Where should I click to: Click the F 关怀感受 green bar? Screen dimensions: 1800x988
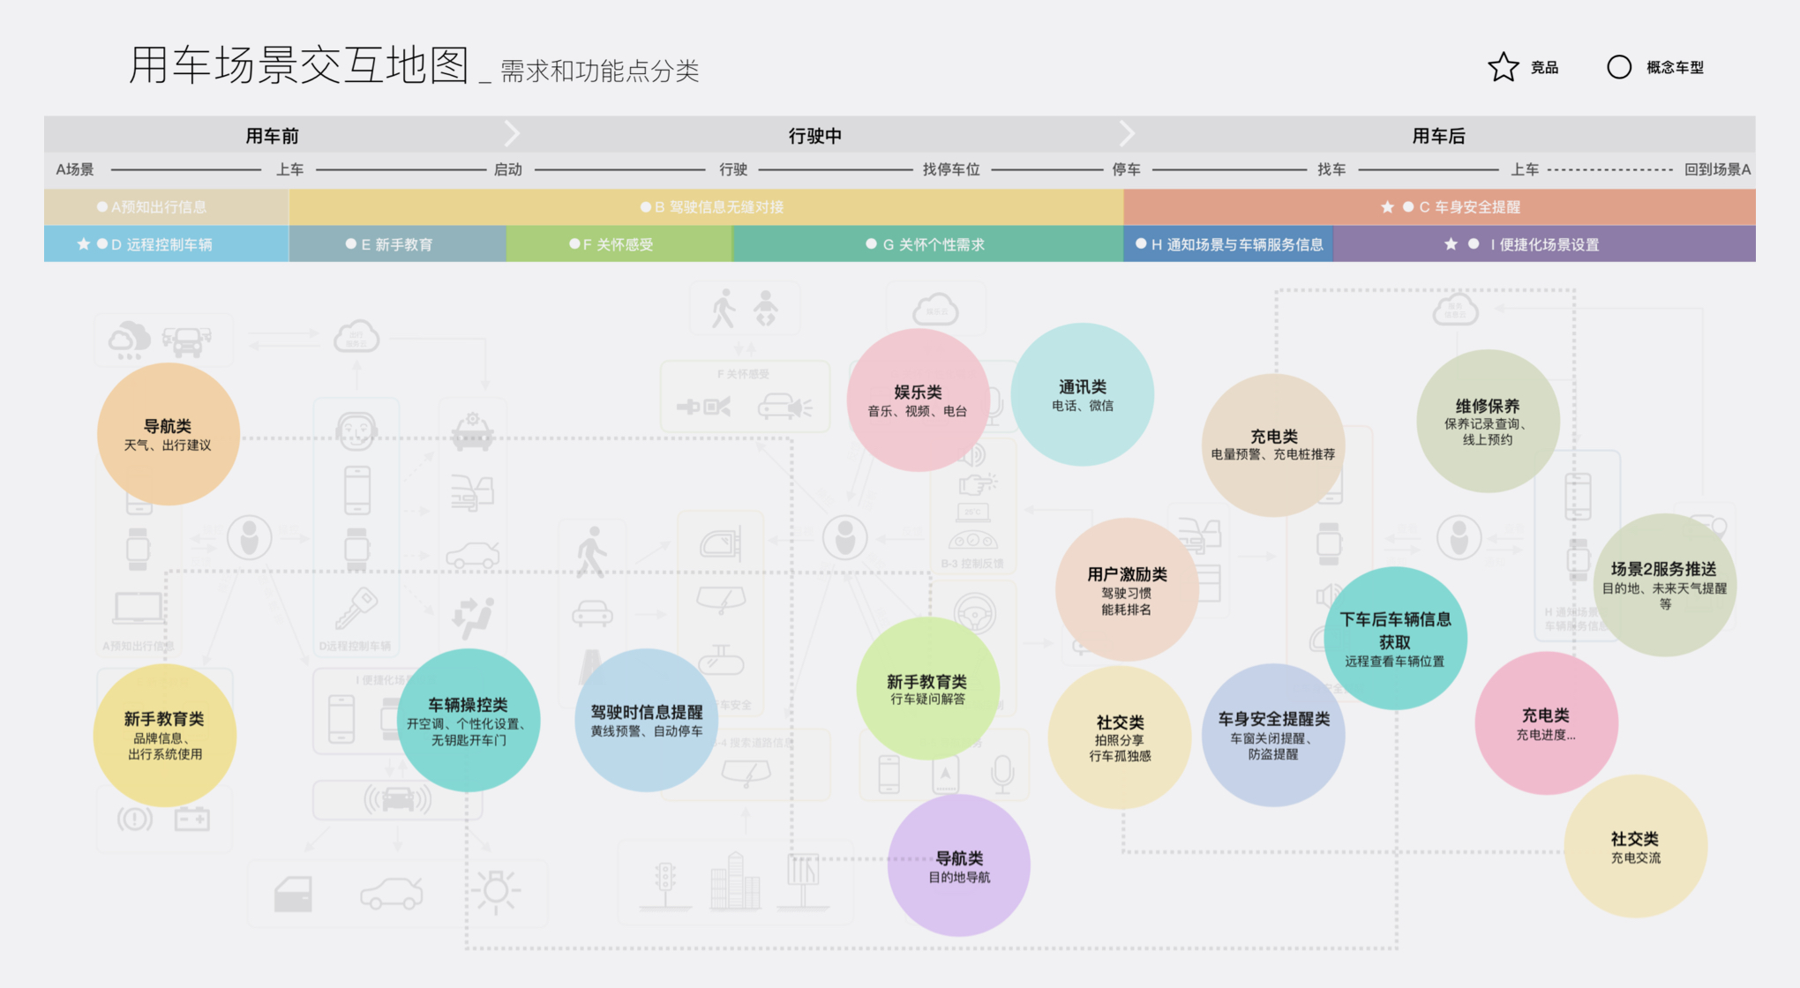point(619,243)
